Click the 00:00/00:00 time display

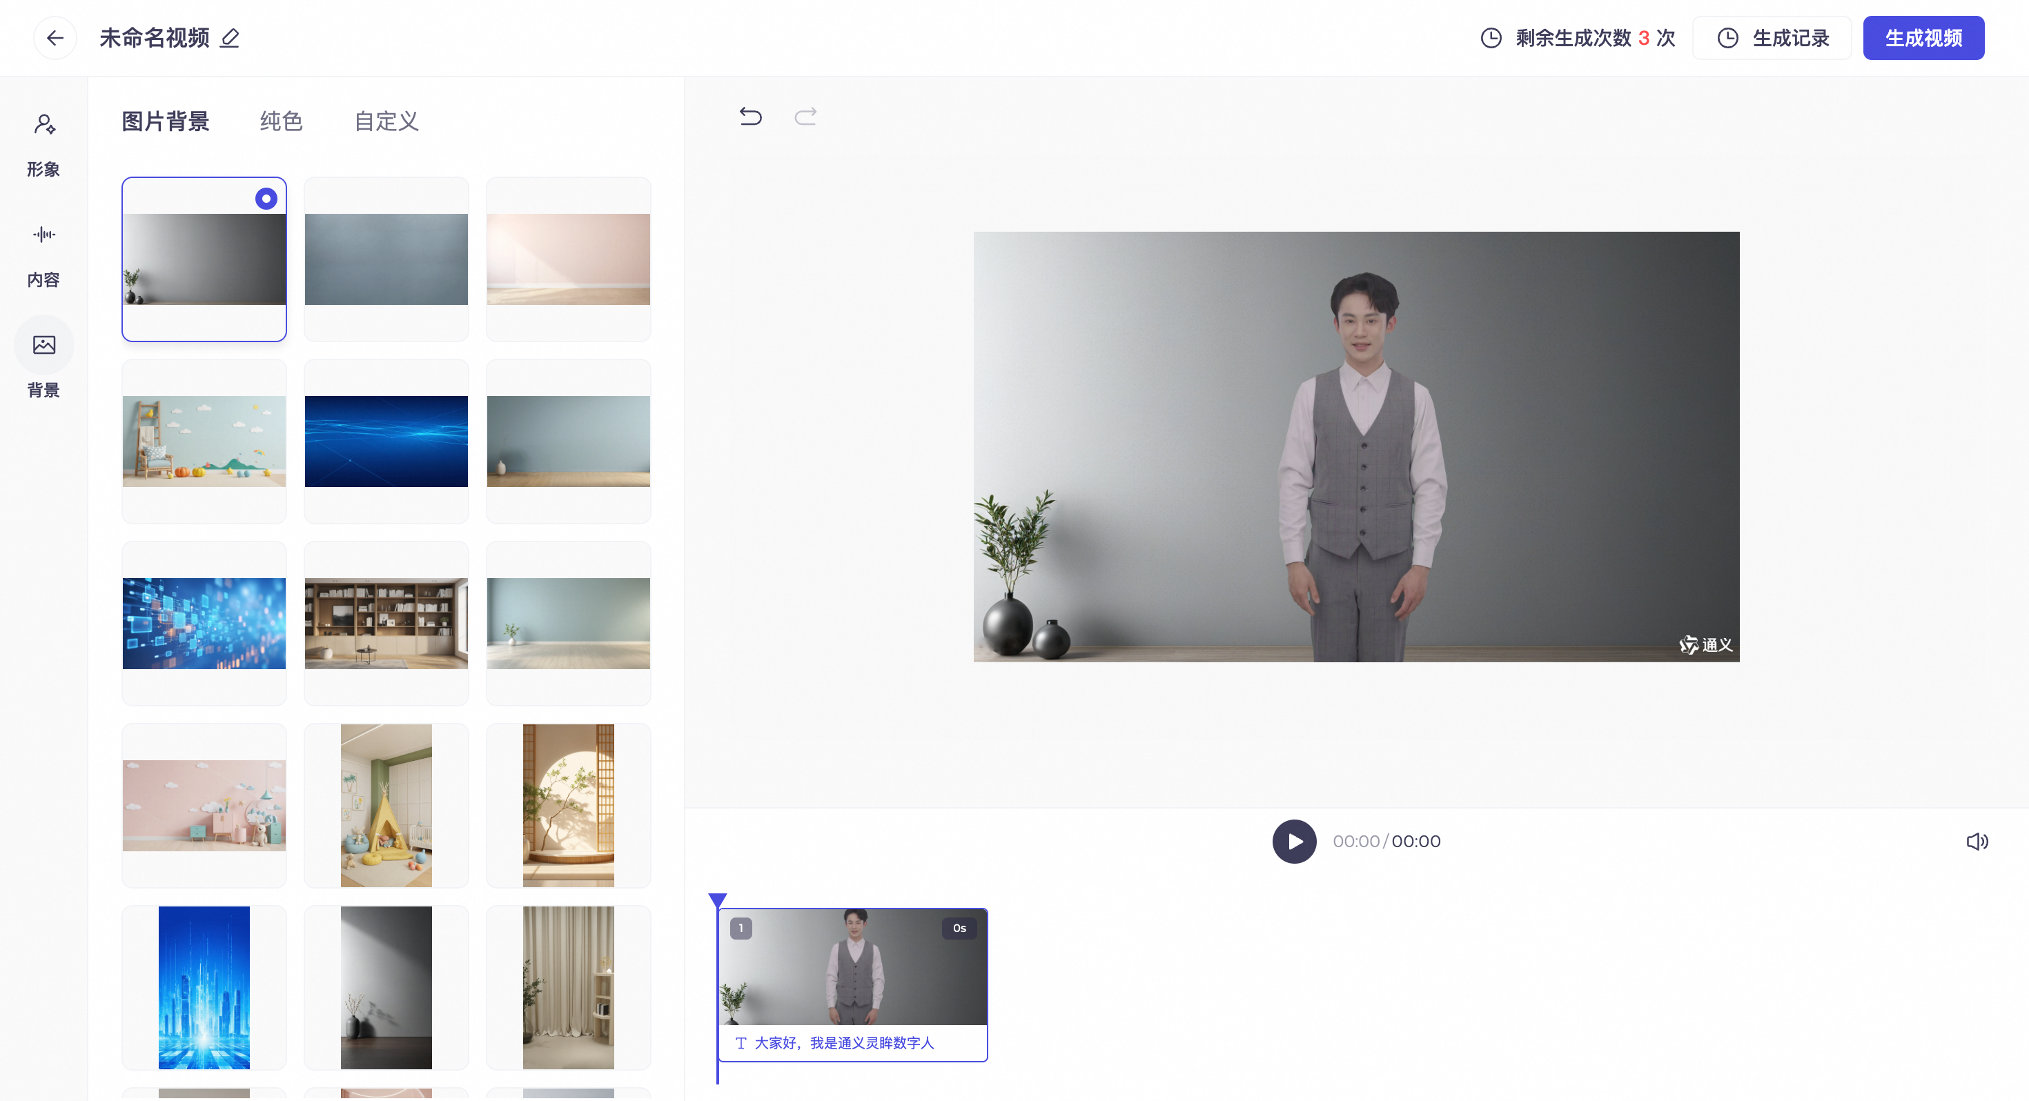click(x=1386, y=841)
